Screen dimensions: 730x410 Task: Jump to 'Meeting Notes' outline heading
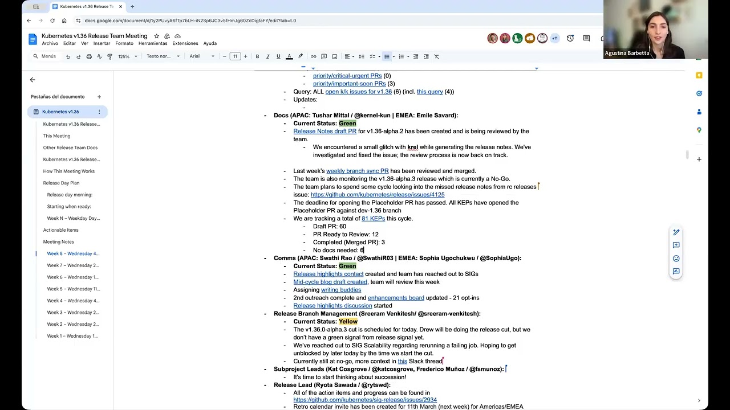[59, 241]
